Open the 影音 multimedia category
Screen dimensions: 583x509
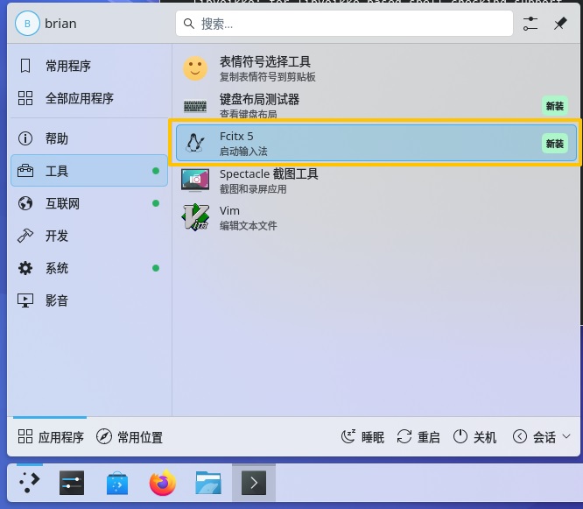tap(89, 300)
